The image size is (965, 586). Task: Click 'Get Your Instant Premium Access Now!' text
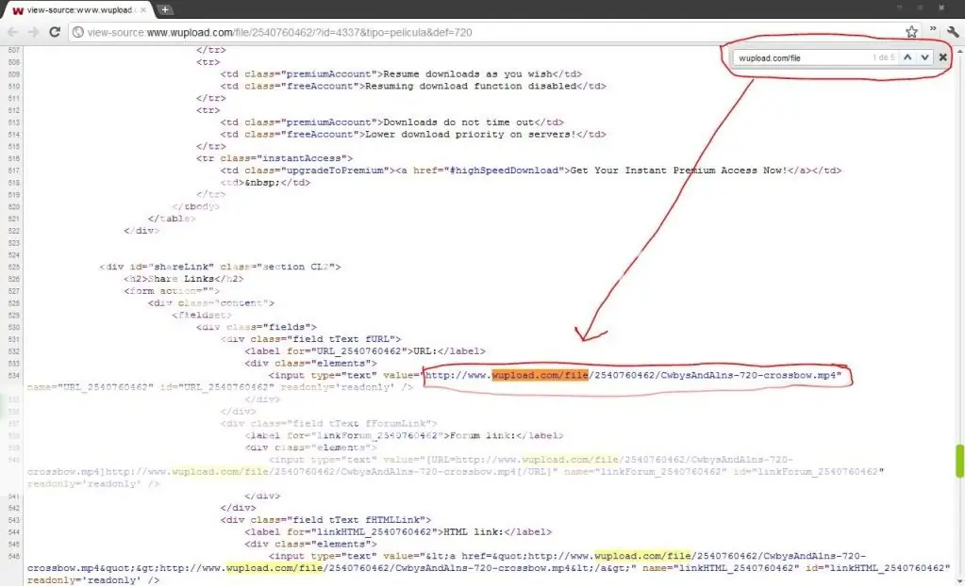tap(679, 171)
